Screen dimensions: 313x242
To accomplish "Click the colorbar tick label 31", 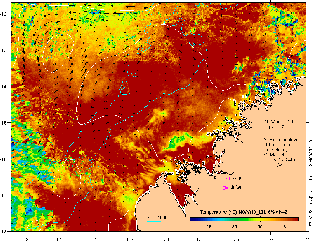I will (286, 227).
